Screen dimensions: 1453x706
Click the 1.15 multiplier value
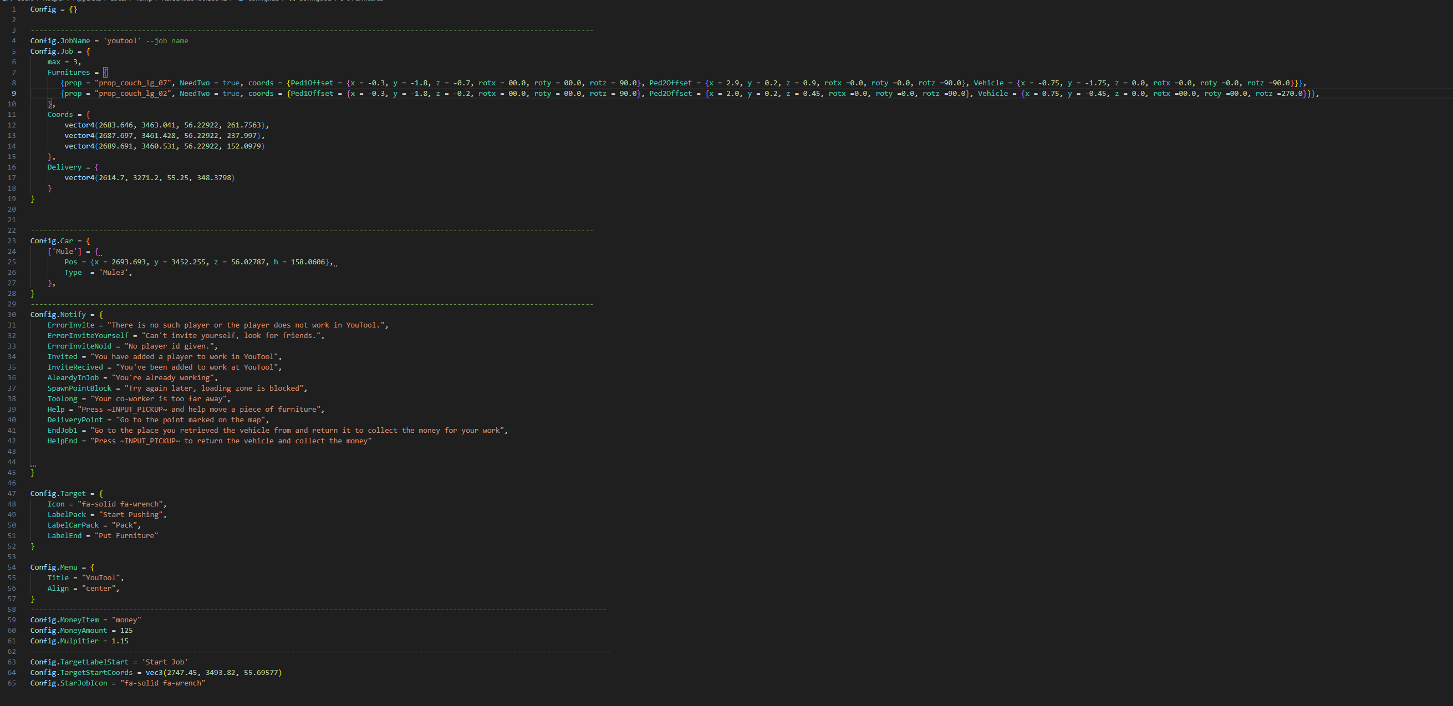point(120,641)
